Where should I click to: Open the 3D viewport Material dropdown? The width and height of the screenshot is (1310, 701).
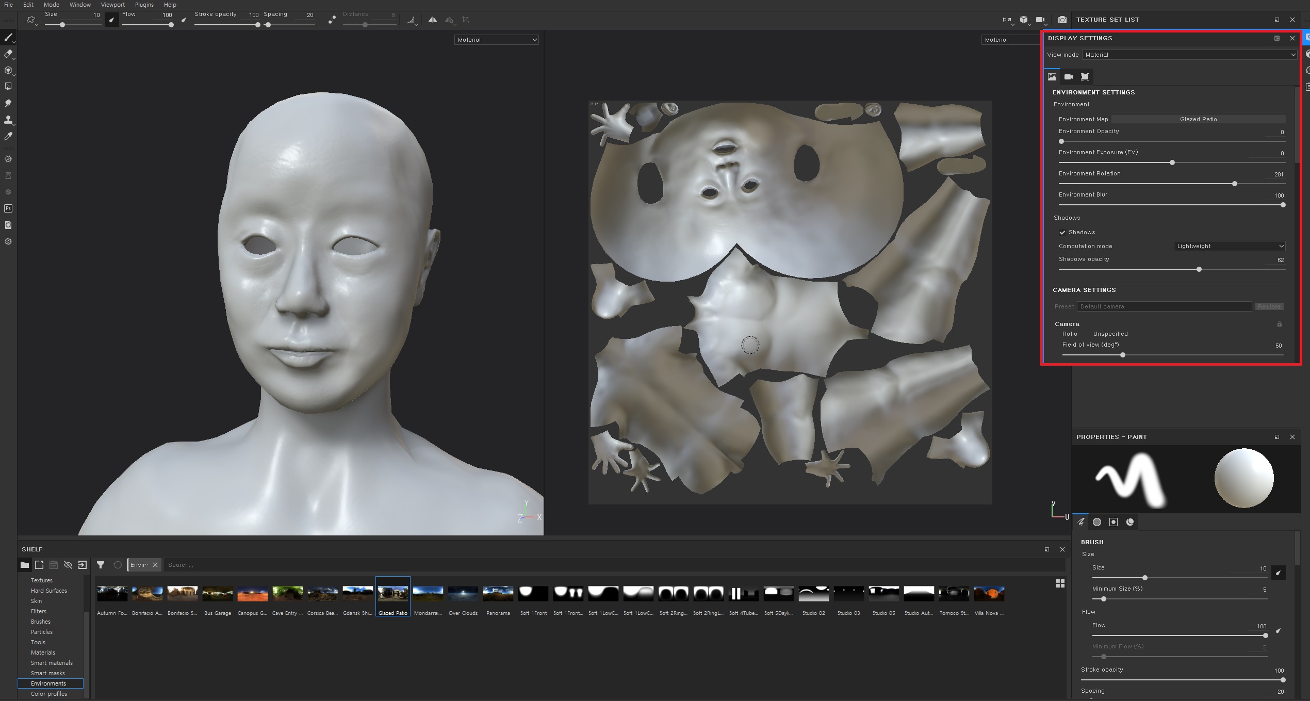click(496, 40)
